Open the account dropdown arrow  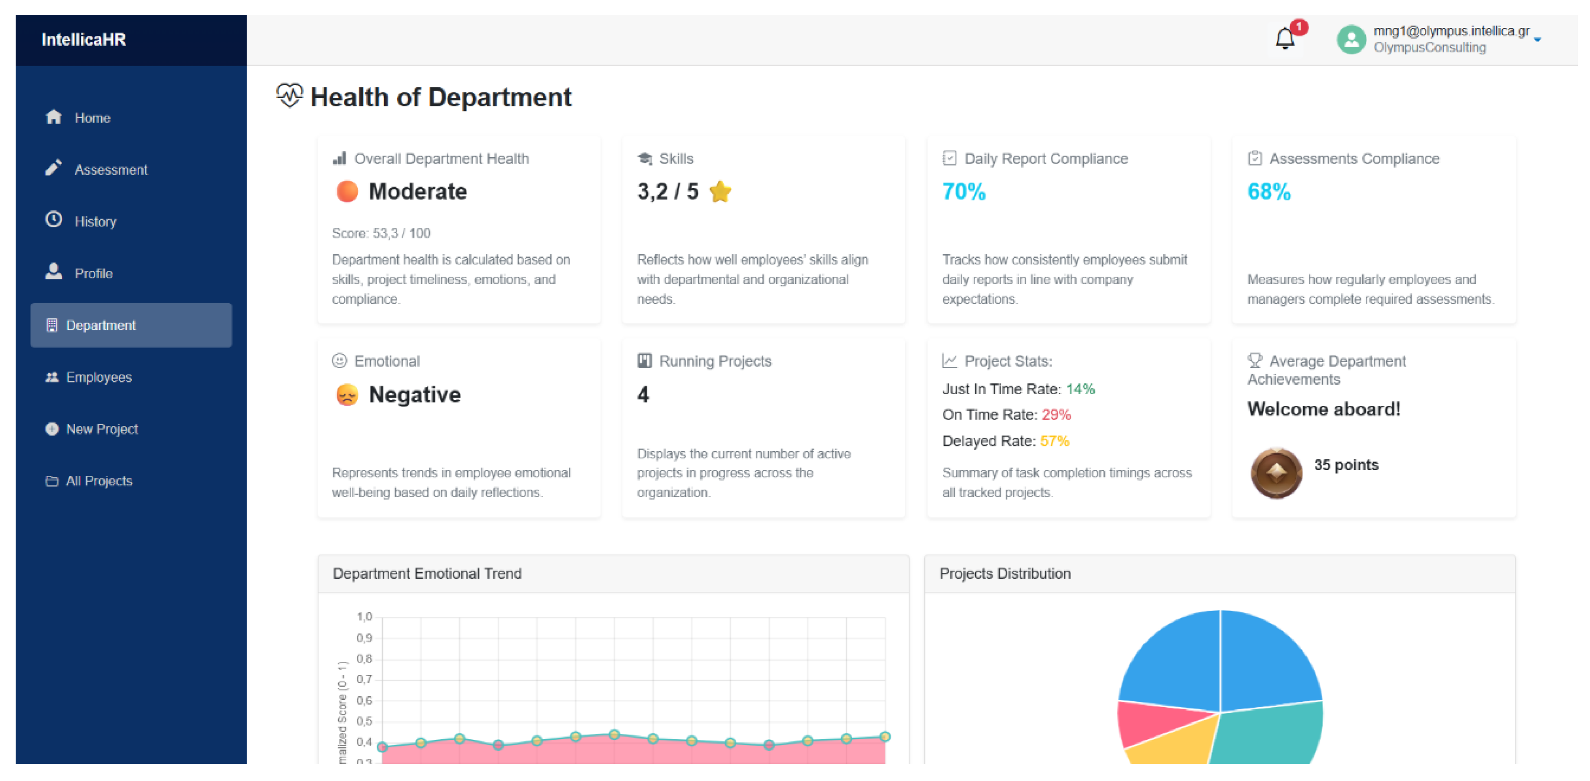pos(1537,40)
